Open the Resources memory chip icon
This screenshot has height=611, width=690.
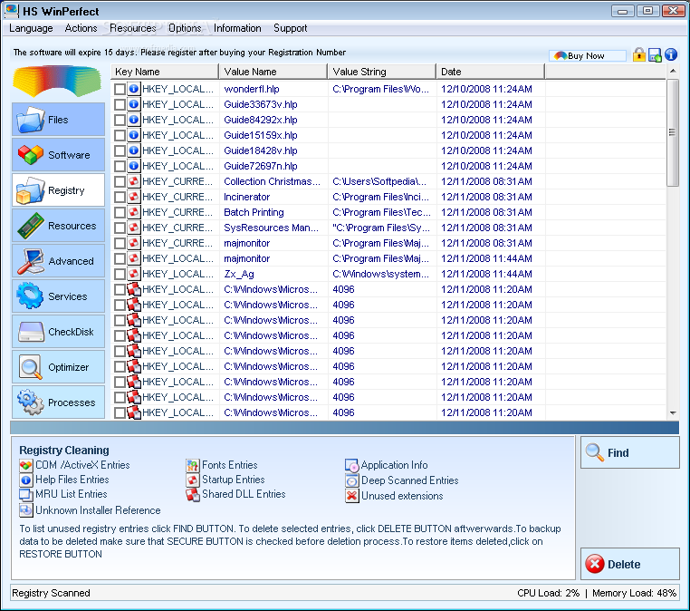tap(31, 226)
